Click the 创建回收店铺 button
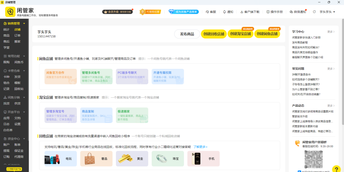The width and height of the screenshot is (344, 172). tap(214, 34)
